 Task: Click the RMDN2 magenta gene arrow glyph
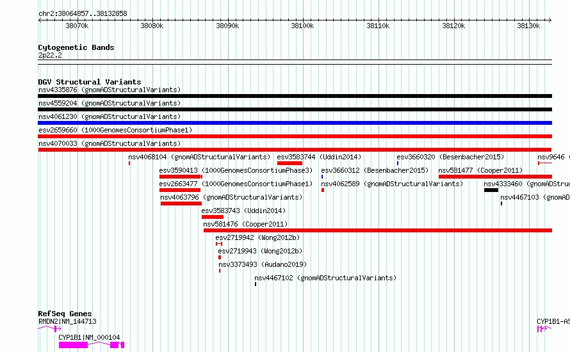pyautogui.click(x=50, y=329)
